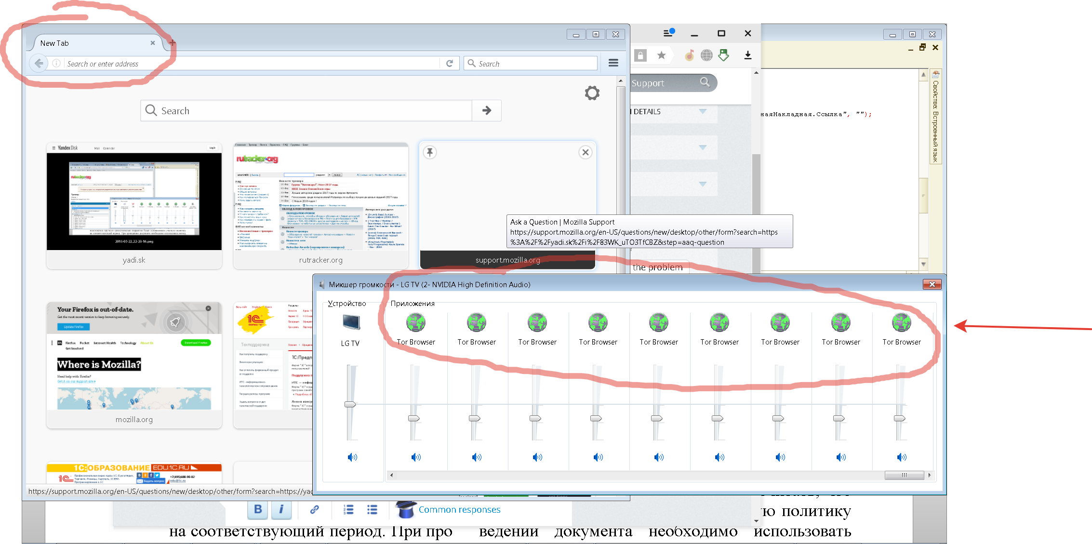Open the yadi.sk tile
Image resolution: width=1092 pixels, height=544 pixels.
click(134, 206)
